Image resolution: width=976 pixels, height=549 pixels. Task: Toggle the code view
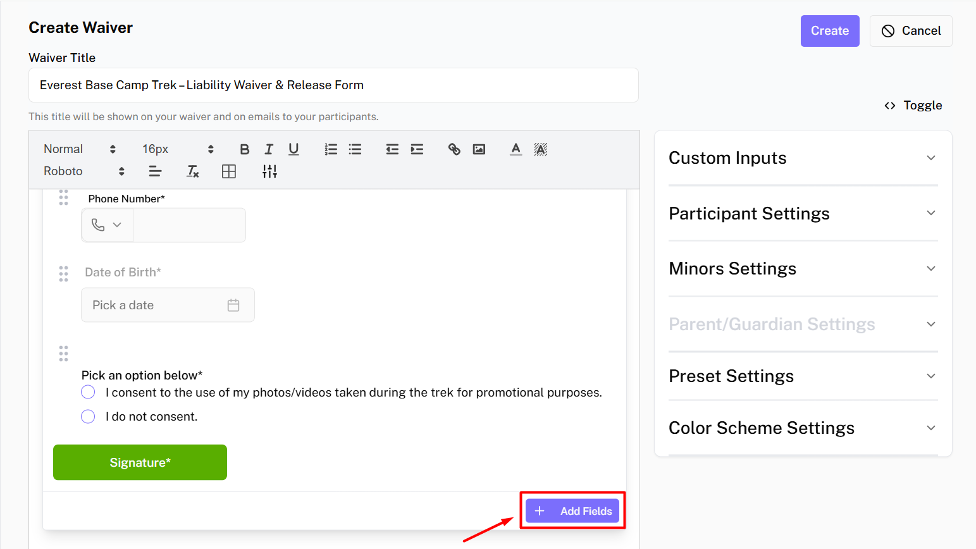913,106
